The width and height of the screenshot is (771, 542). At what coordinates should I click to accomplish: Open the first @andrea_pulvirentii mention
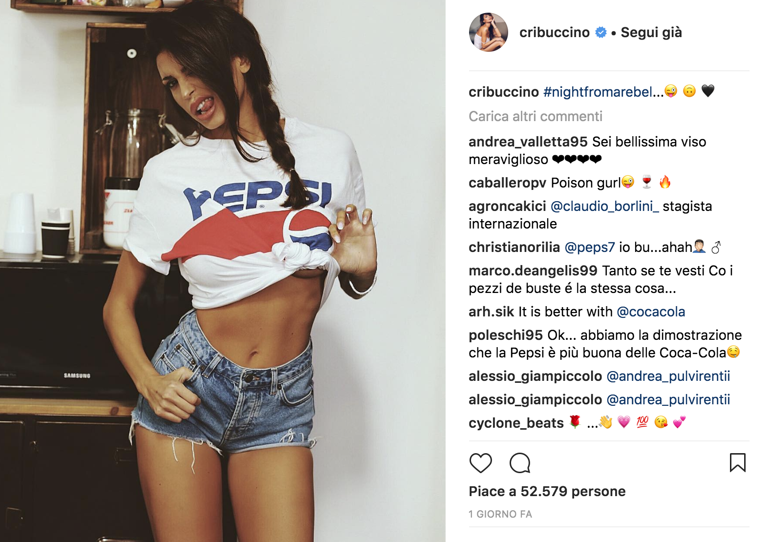click(x=668, y=376)
